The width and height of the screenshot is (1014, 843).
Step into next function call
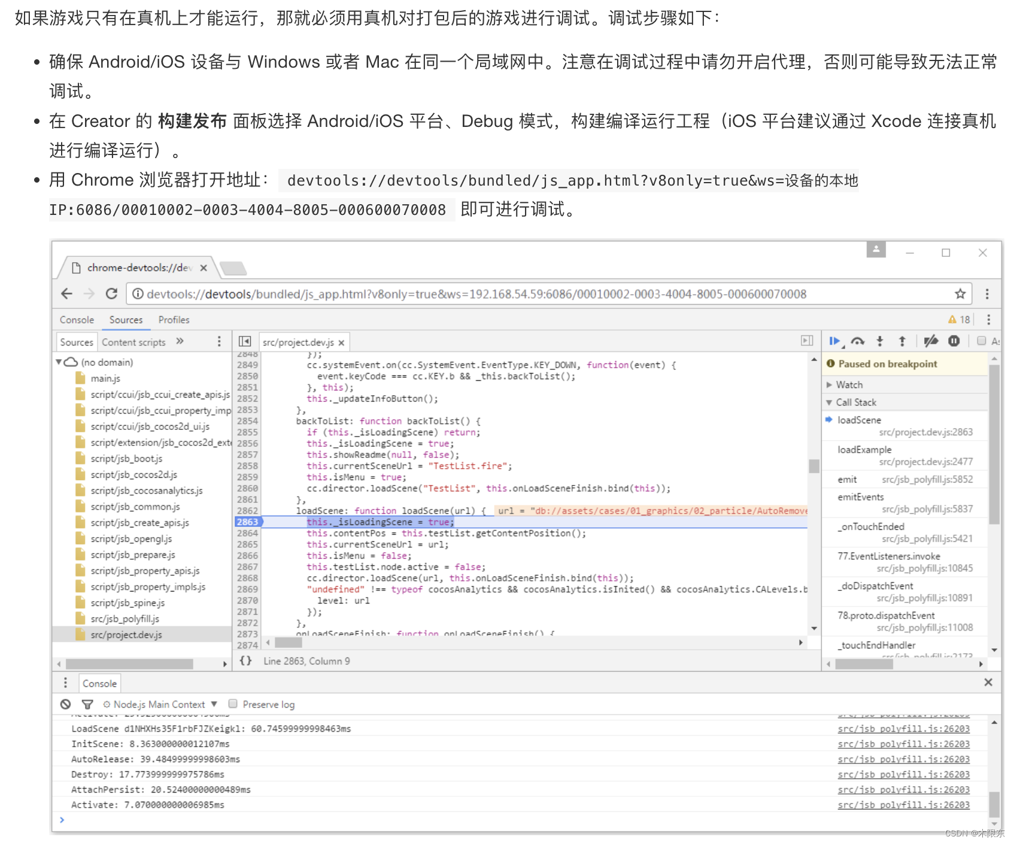coord(880,341)
